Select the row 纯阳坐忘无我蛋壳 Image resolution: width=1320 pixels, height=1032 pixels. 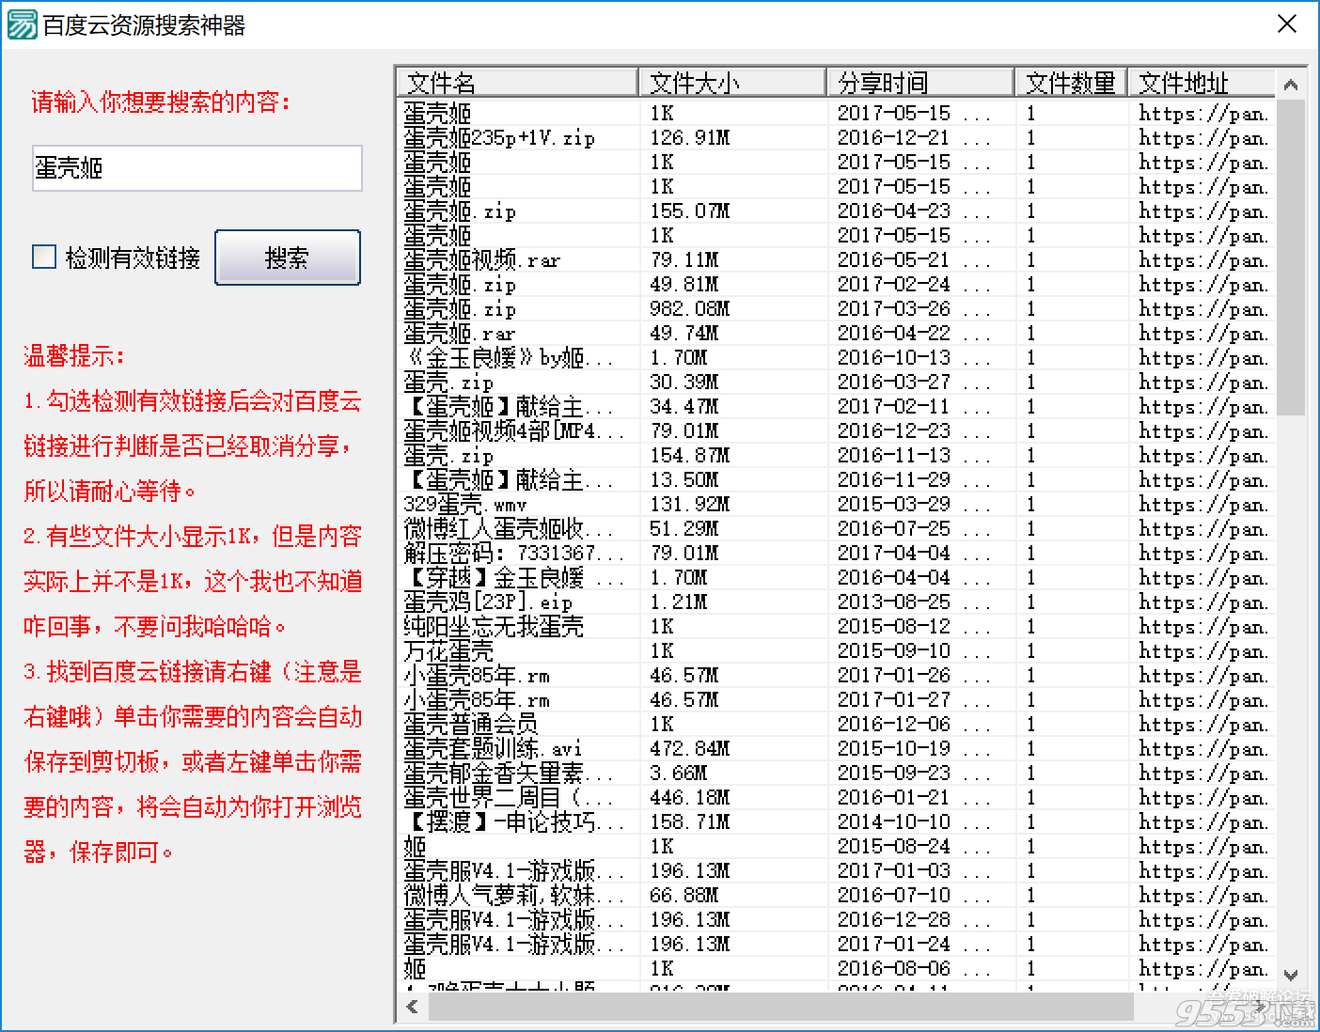pyautogui.click(x=837, y=627)
